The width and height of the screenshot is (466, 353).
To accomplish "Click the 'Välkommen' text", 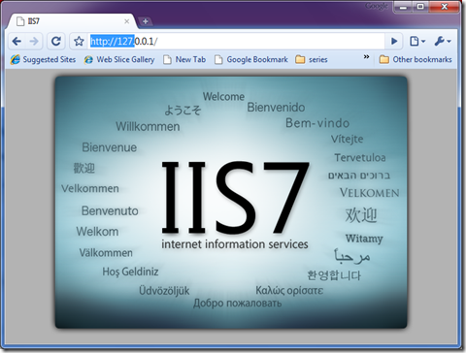I will pos(106,252).
